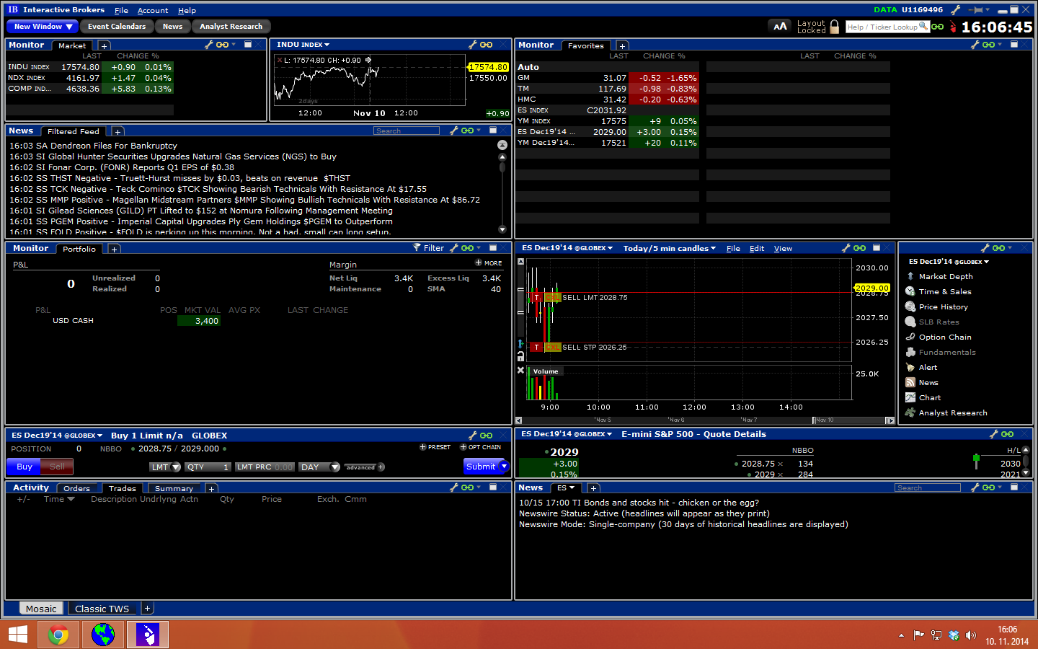
Task: Create an Alert for ES Dec19'14
Action: [x=921, y=368]
